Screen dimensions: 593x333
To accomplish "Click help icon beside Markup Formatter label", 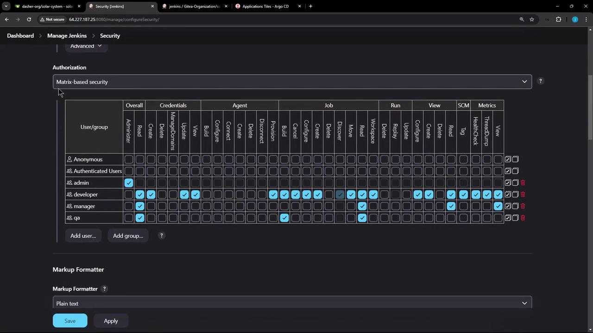I will (104, 289).
